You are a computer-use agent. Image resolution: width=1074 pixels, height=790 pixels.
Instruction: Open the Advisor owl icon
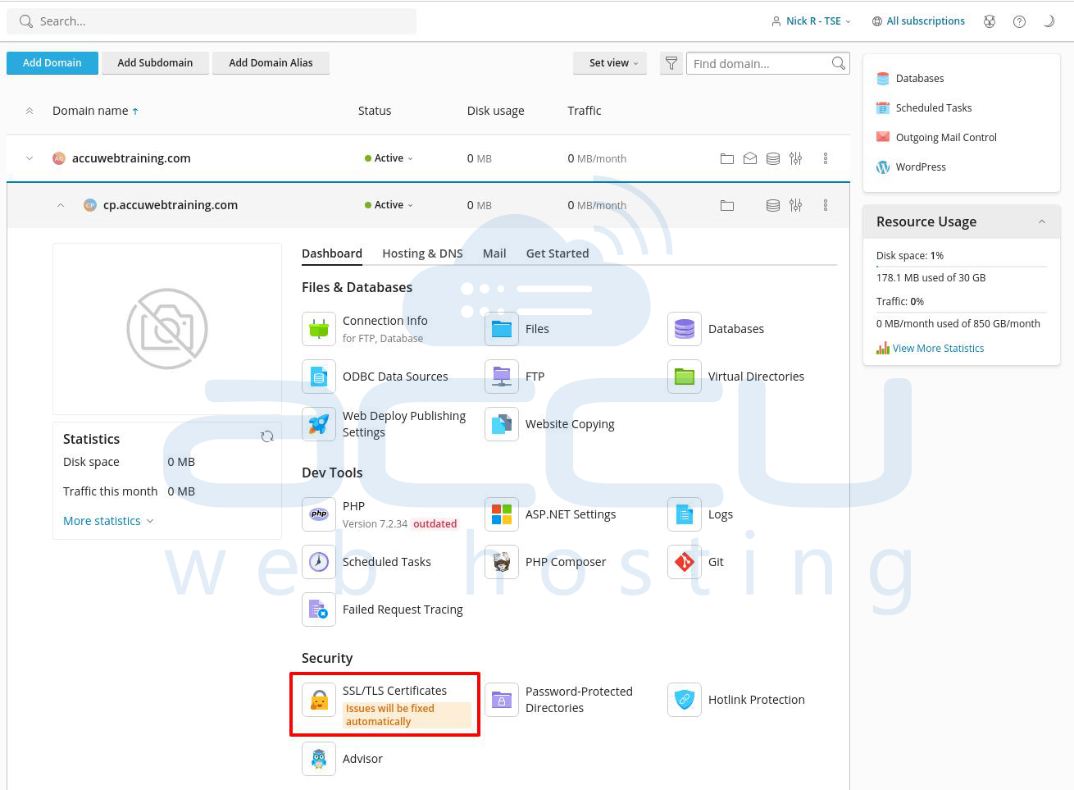coord(319,759)
